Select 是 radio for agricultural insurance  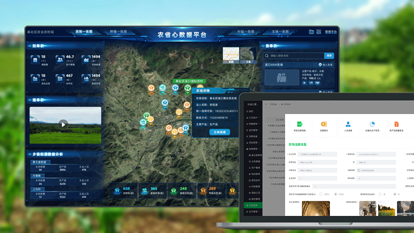380,194
